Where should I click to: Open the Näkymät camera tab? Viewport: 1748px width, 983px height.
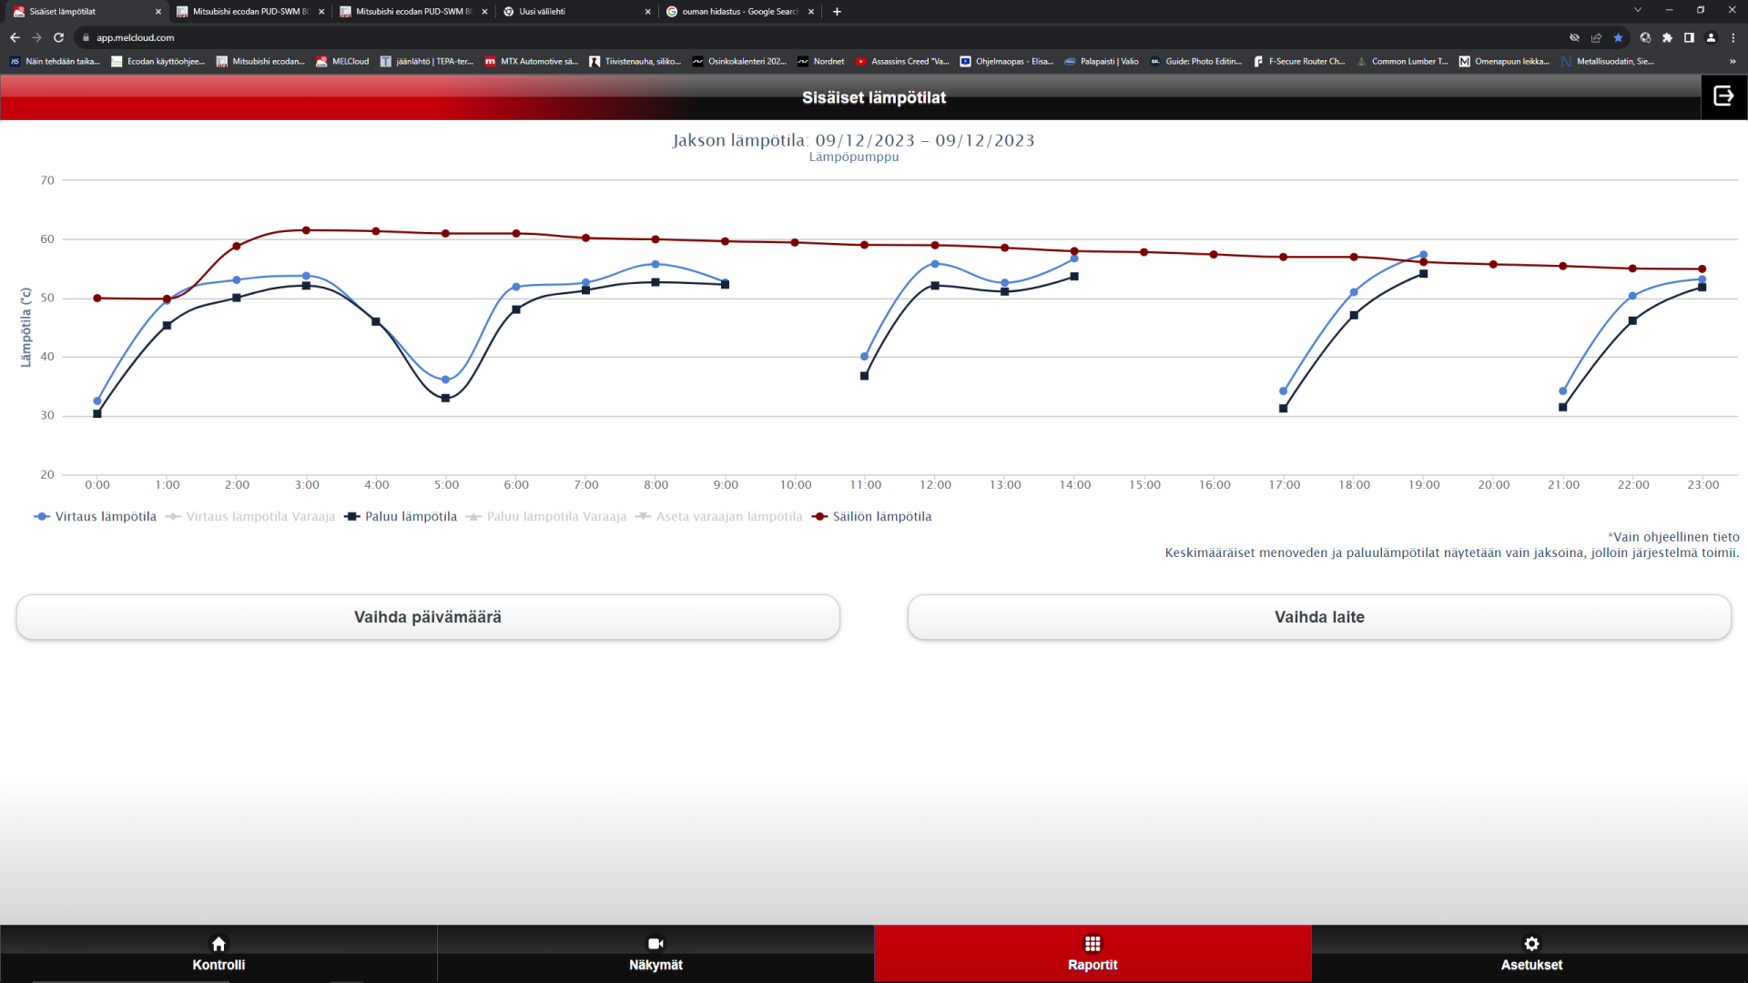click(655, 953)
